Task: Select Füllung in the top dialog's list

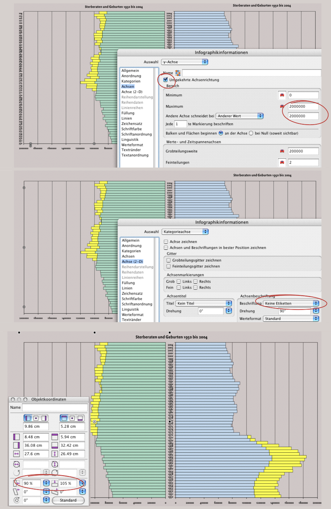Action: pyautogui.click(x=128, y=113)
